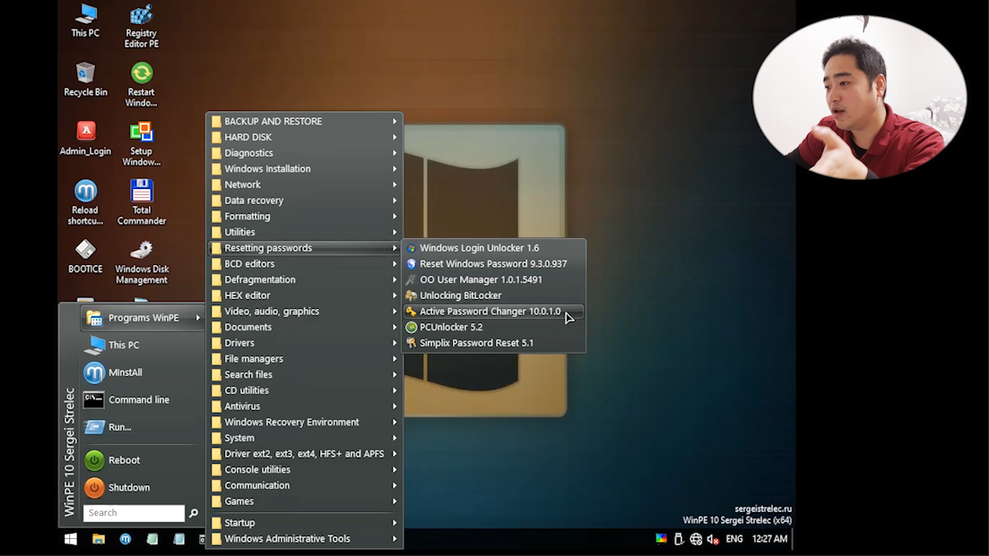Open Windows Administrative Tools submenu
Image resolution: width=989 pixels, height=556 pixels.
coord(305,538)
